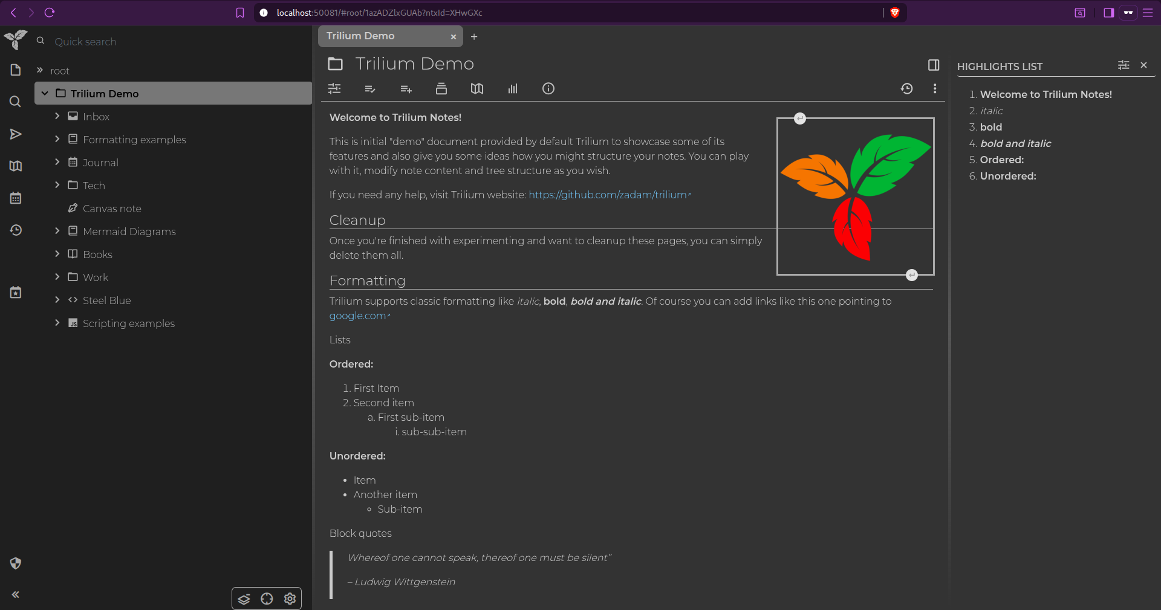Jump to 'Welcome to Trilium Notes!' highlight
The image size is (1161, 610).
coord(1046,94)
